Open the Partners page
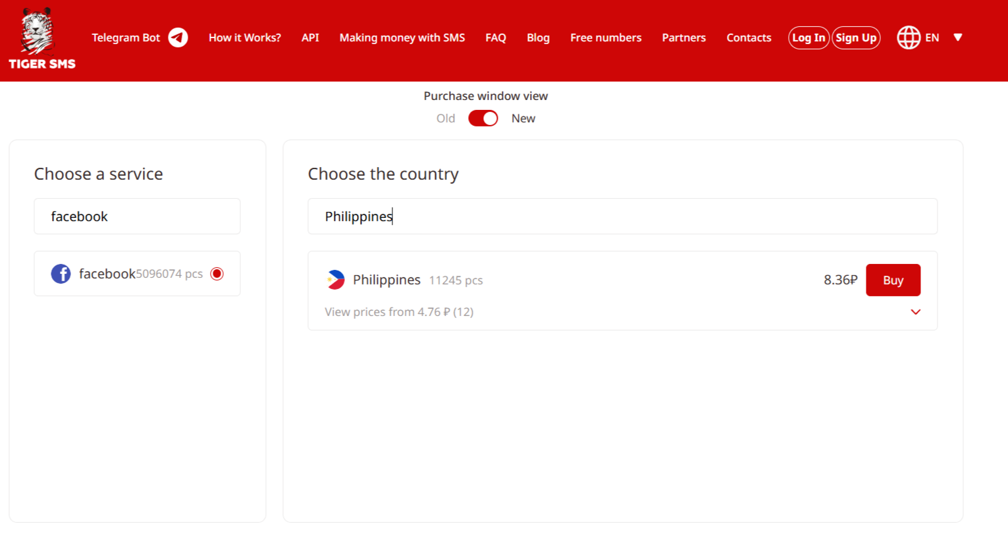1008x557 pixels. point(684,38)
